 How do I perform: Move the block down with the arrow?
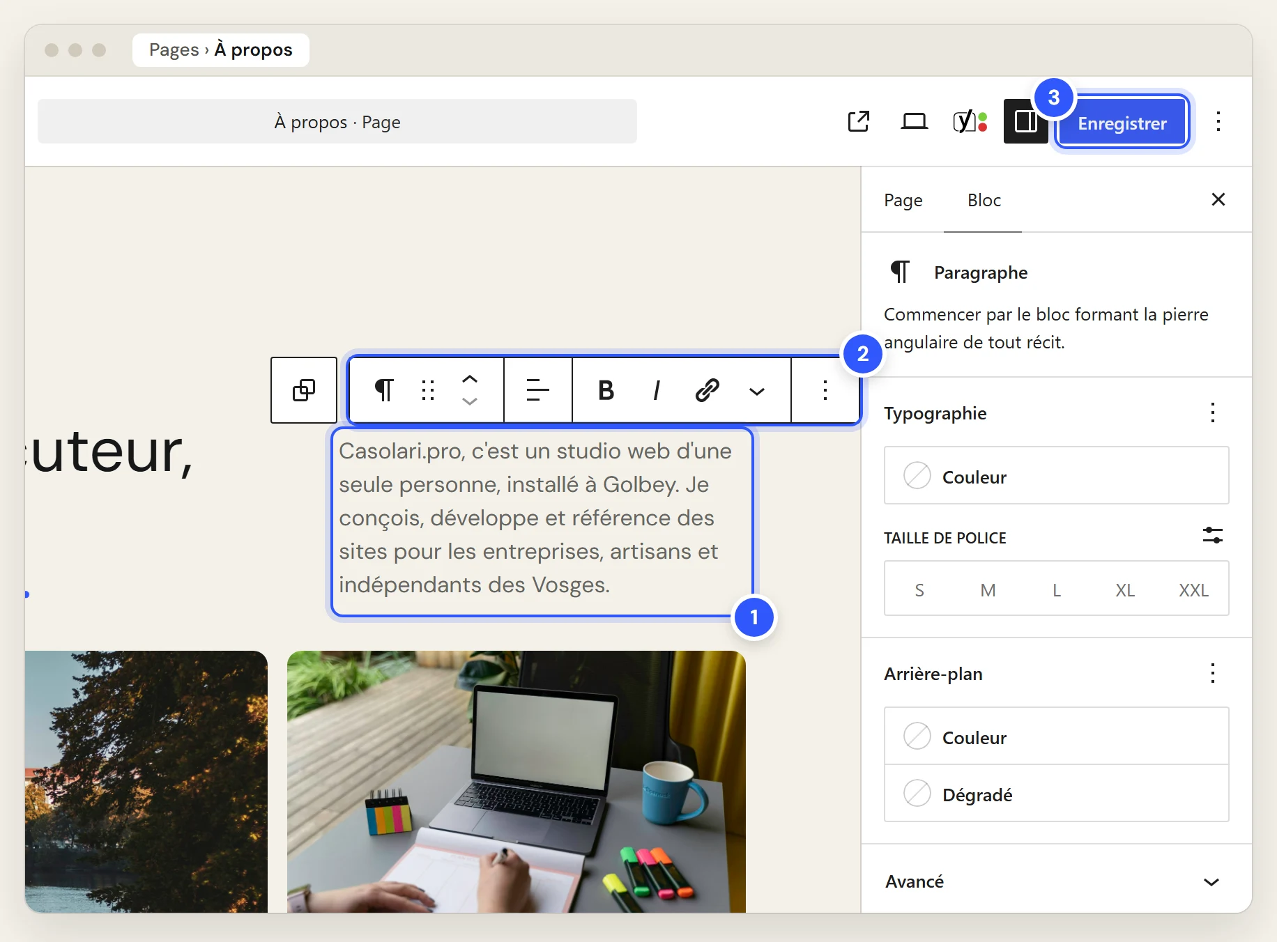click(x=470, y=401)
